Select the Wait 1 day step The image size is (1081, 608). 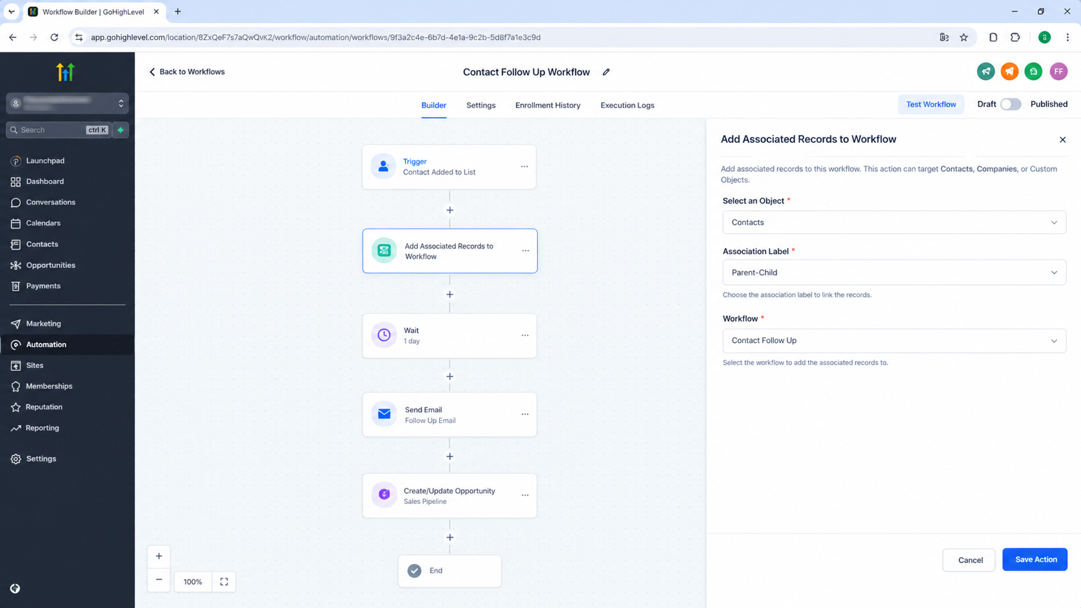coord(449,335)
